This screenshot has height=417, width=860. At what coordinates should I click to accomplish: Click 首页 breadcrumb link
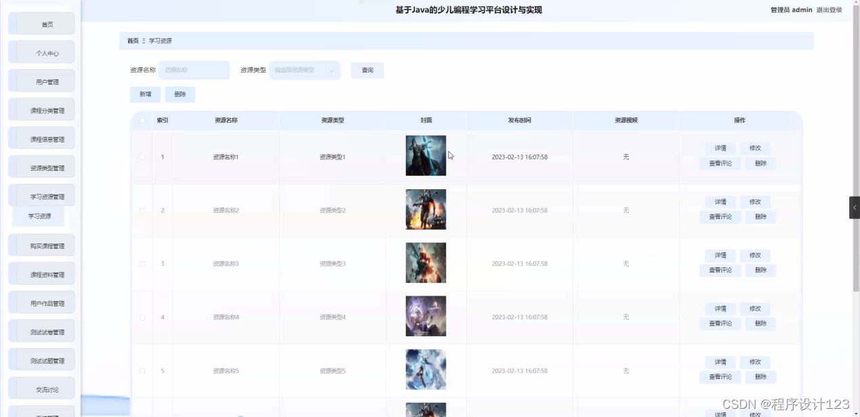click(x=133, y=41)
